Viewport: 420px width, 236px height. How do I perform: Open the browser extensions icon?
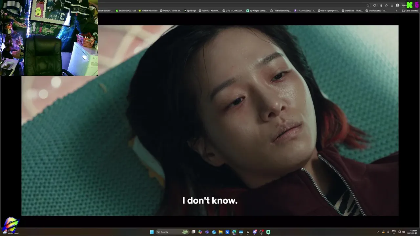coord(381,6)
